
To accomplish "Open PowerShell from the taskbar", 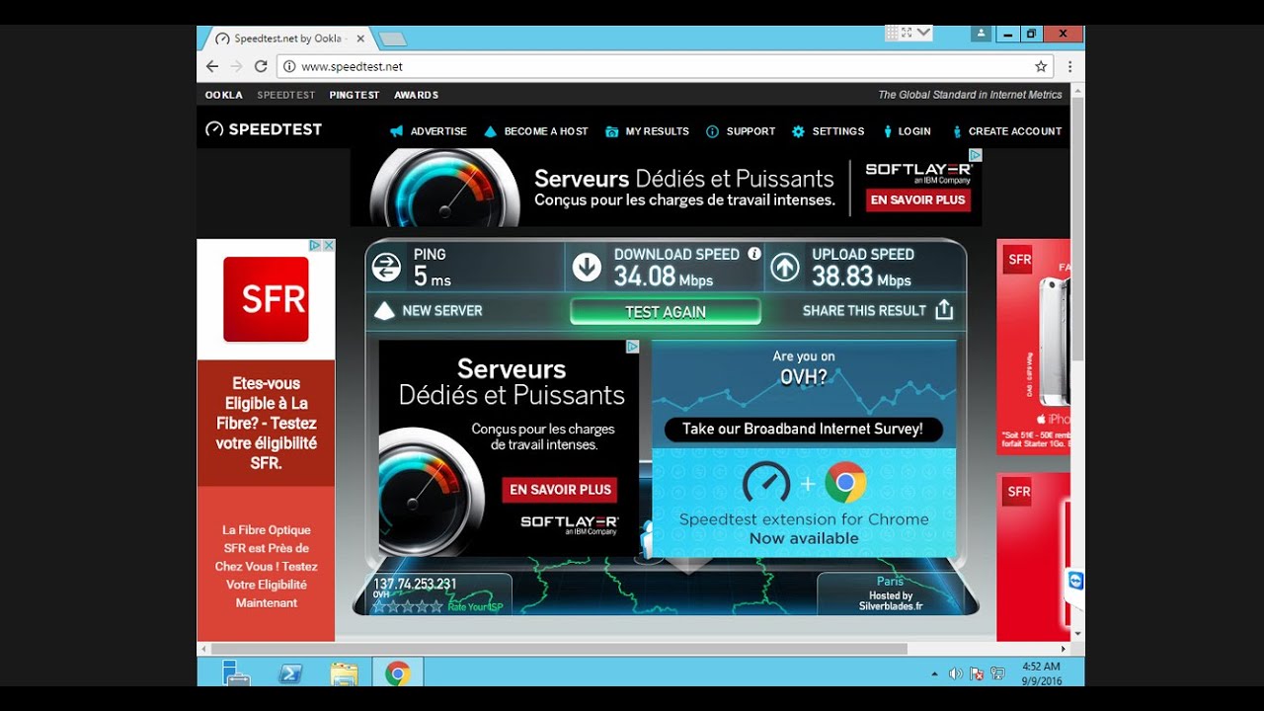I will click(290, 673).
